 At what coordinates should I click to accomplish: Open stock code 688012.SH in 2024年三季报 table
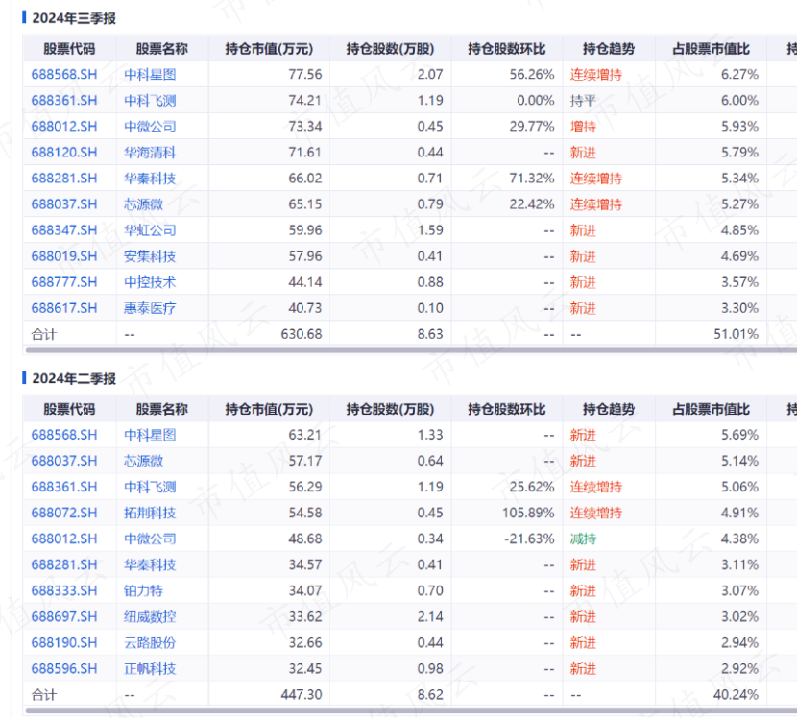(x=64, y=127)
